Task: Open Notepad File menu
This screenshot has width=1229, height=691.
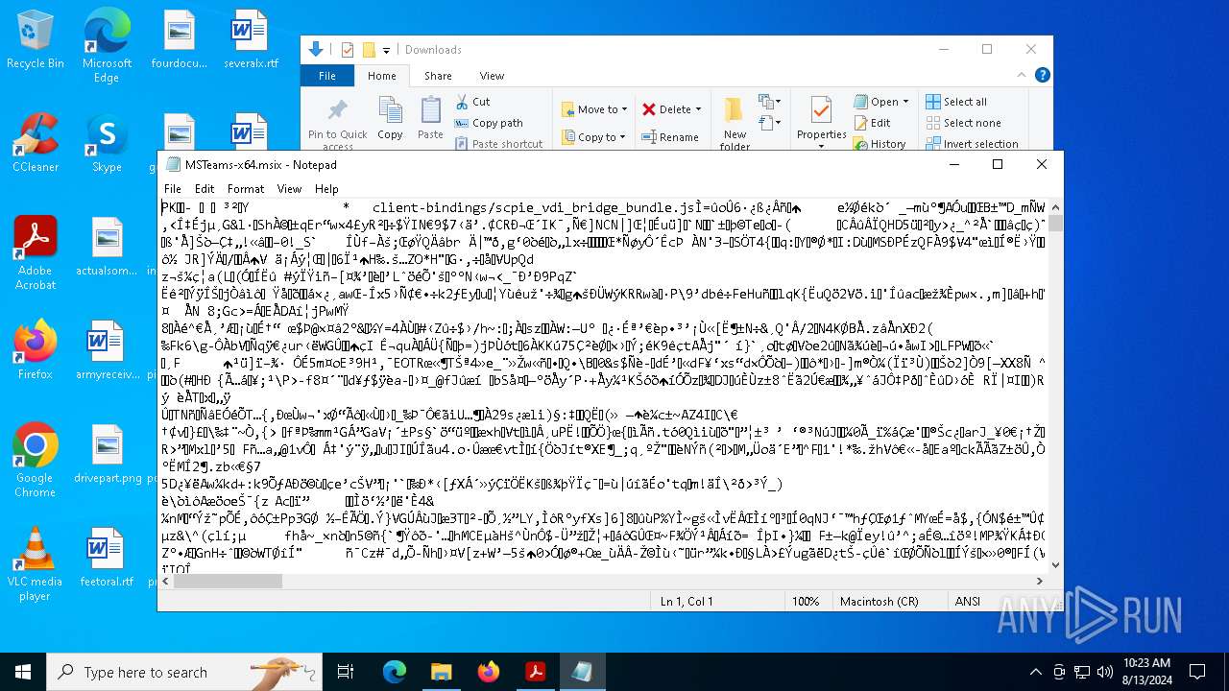Action: click(172, 189)
